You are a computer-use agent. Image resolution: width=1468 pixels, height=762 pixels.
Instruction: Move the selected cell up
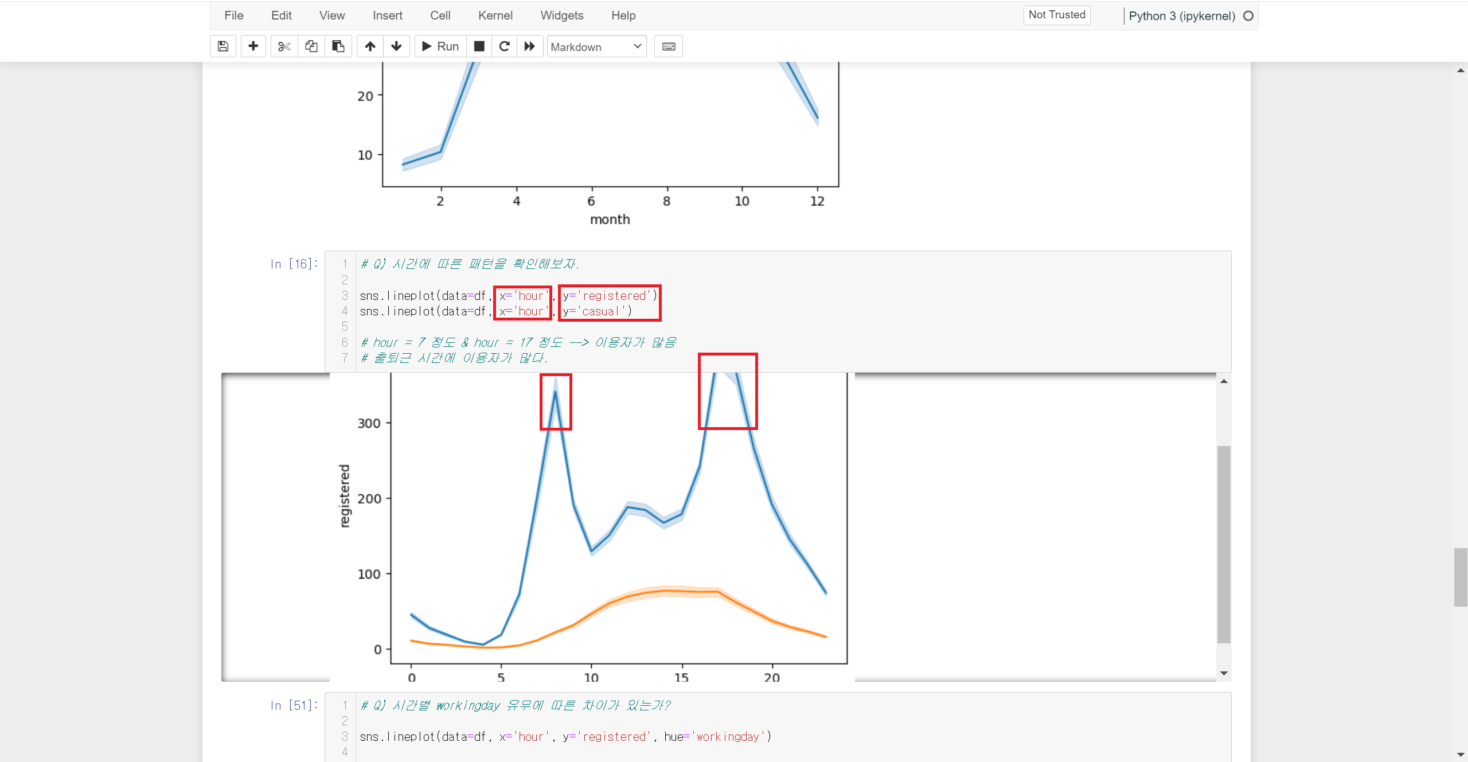coord(370,46)
